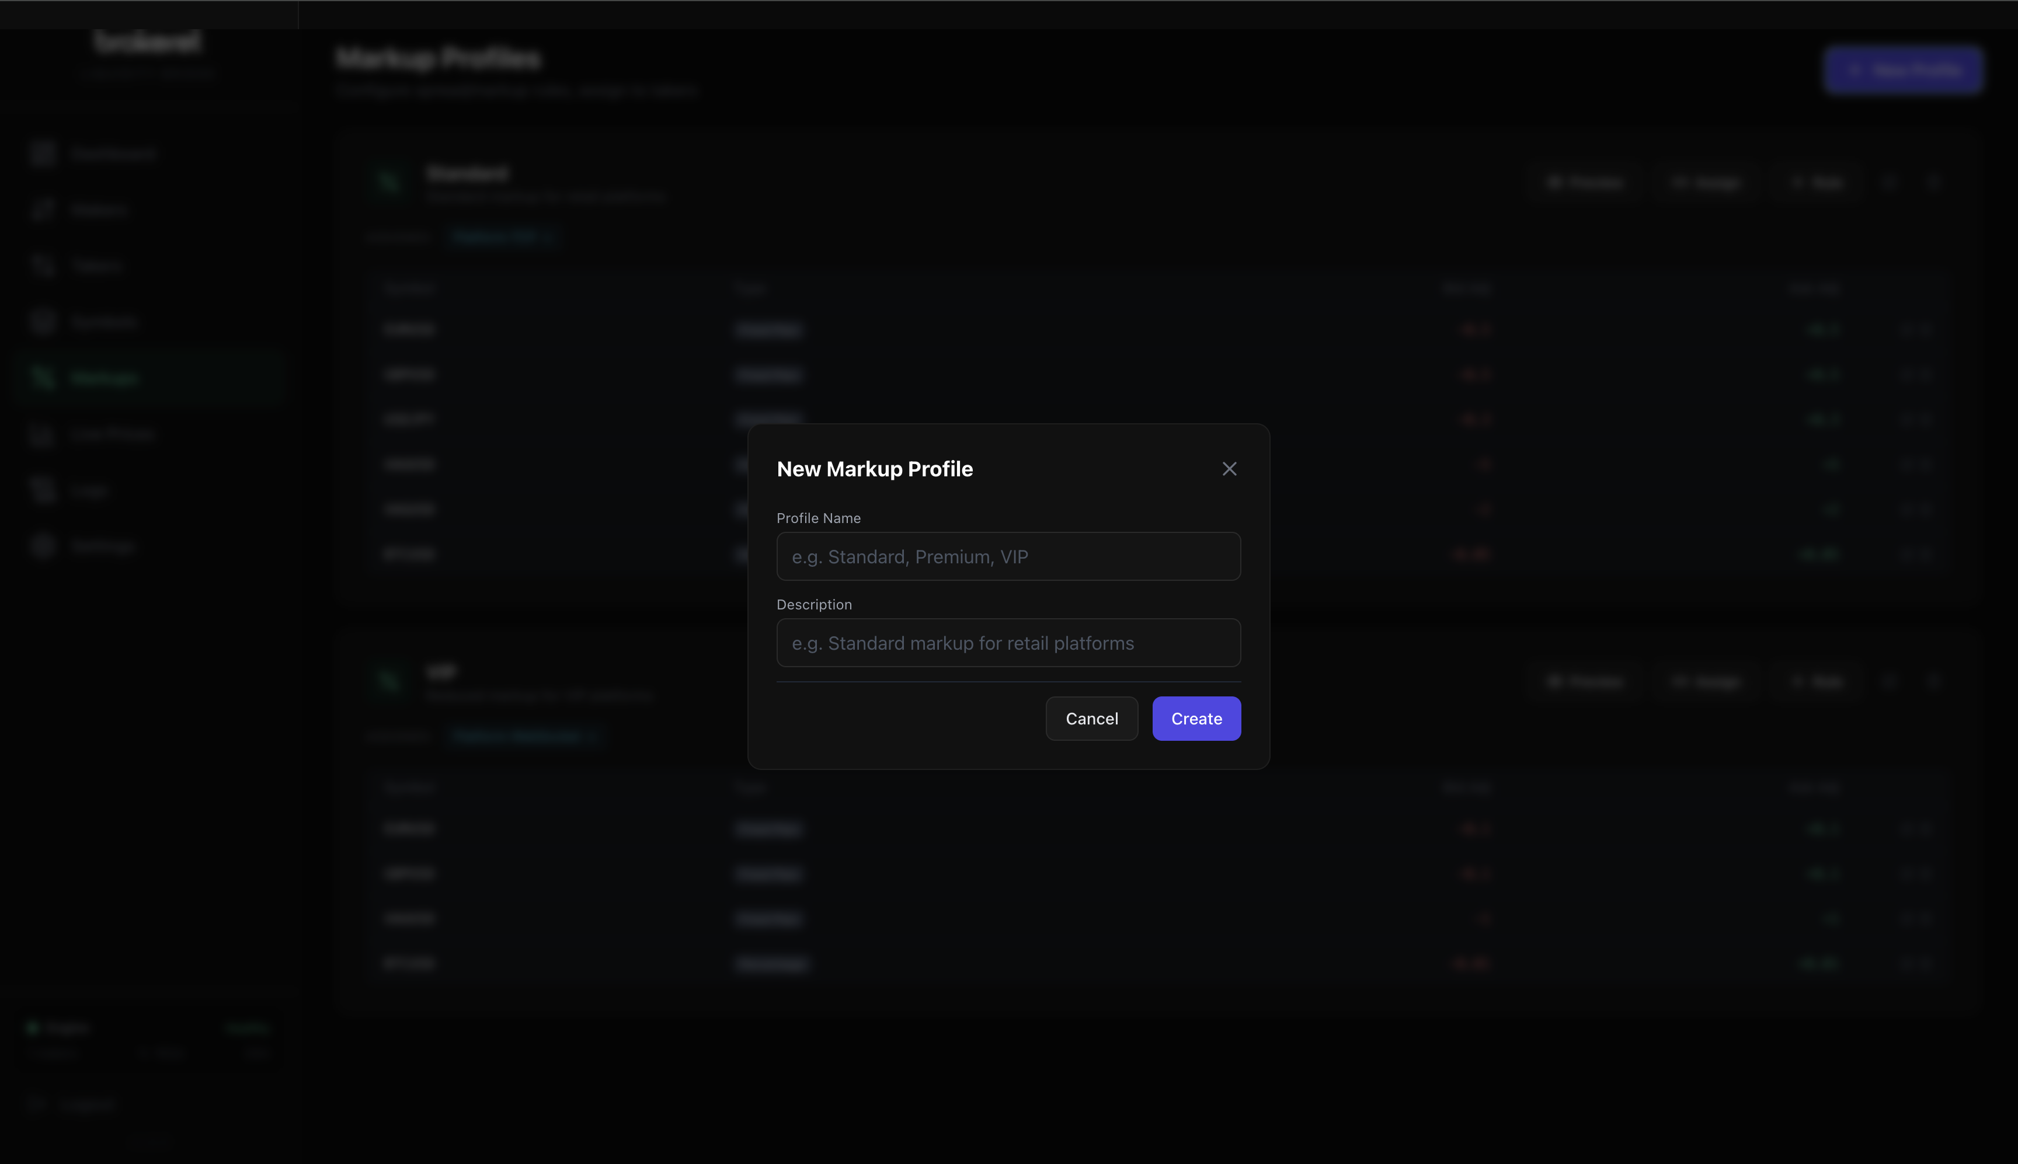
Task: Open the Settings sidebar icon
Action: click(43, 545)
